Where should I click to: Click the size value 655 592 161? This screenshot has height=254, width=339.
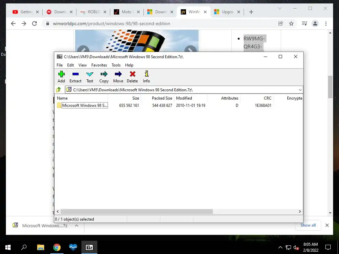point(129,106)
